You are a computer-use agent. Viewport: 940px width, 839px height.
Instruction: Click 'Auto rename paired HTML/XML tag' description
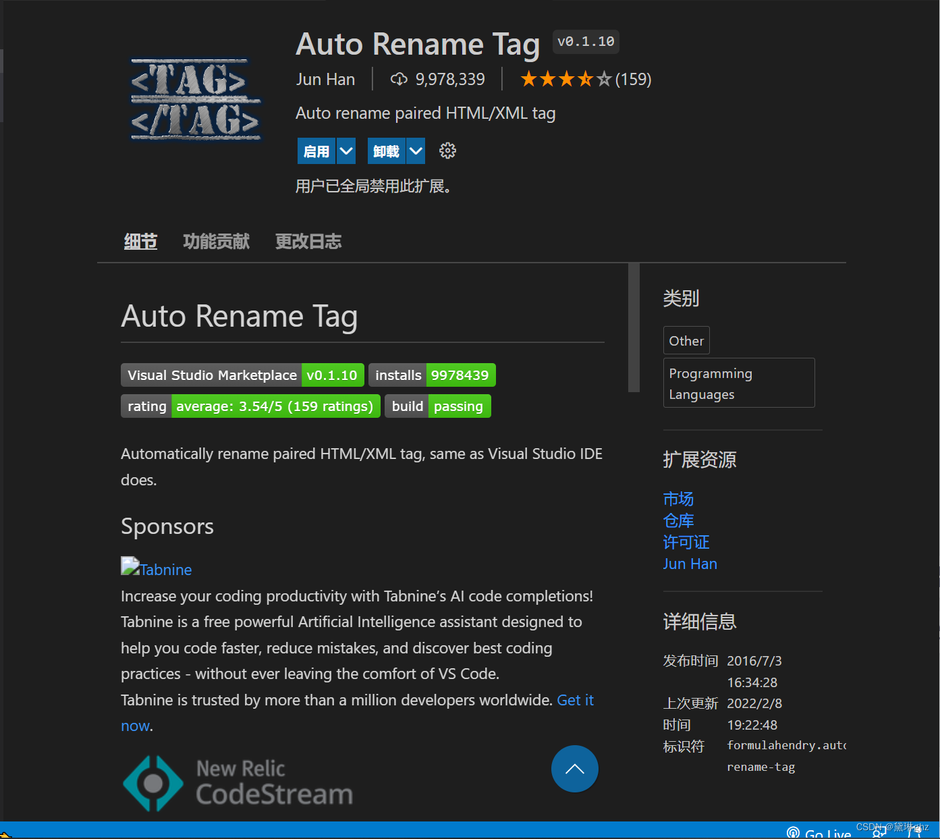click(426, 113)
